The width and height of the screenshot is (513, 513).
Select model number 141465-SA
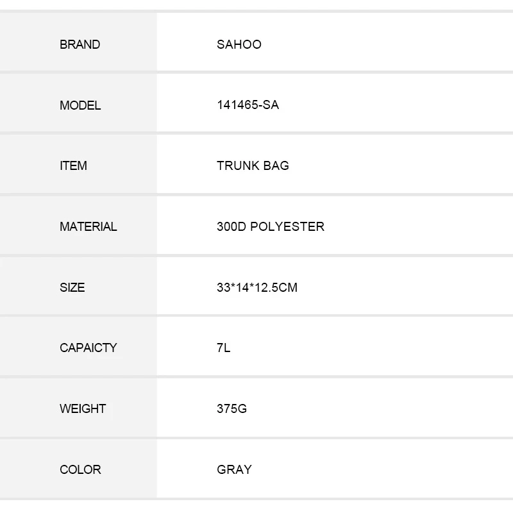pyautogui.click(x=248, y=105)
